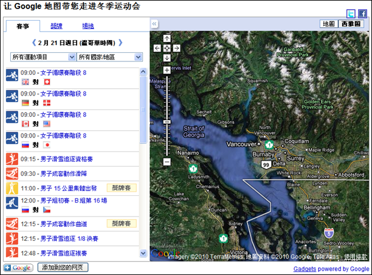Pan the map left

[x=157, y=48]
